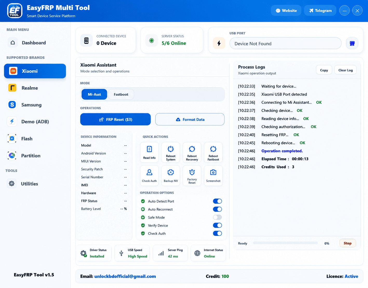The image size is (368, 288).
Task: Click the unlockbdofficial@gmail.com email link
Action: [125, 276]
